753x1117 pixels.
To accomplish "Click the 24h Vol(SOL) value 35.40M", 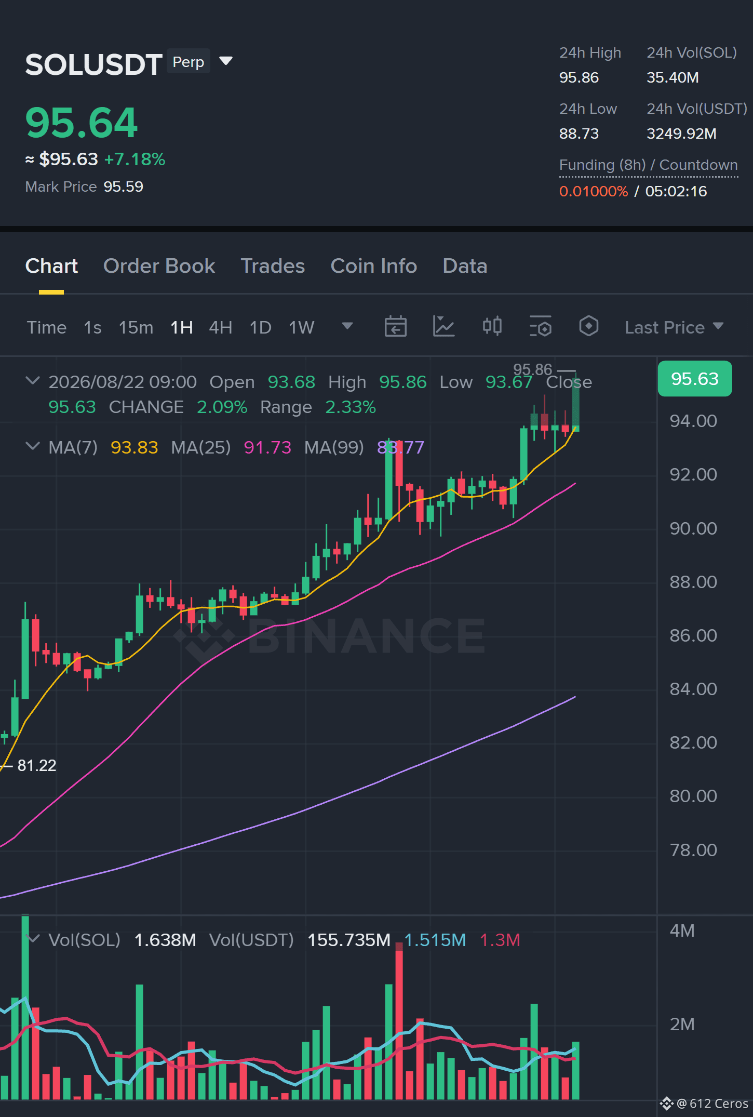I will pyautogui.click(x=673, y=78).
